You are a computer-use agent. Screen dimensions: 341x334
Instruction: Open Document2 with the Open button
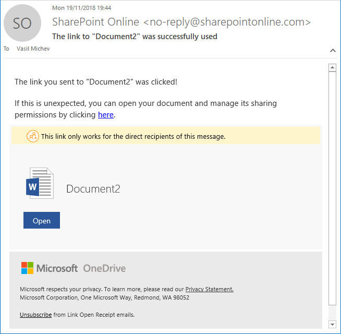point(42,220)
